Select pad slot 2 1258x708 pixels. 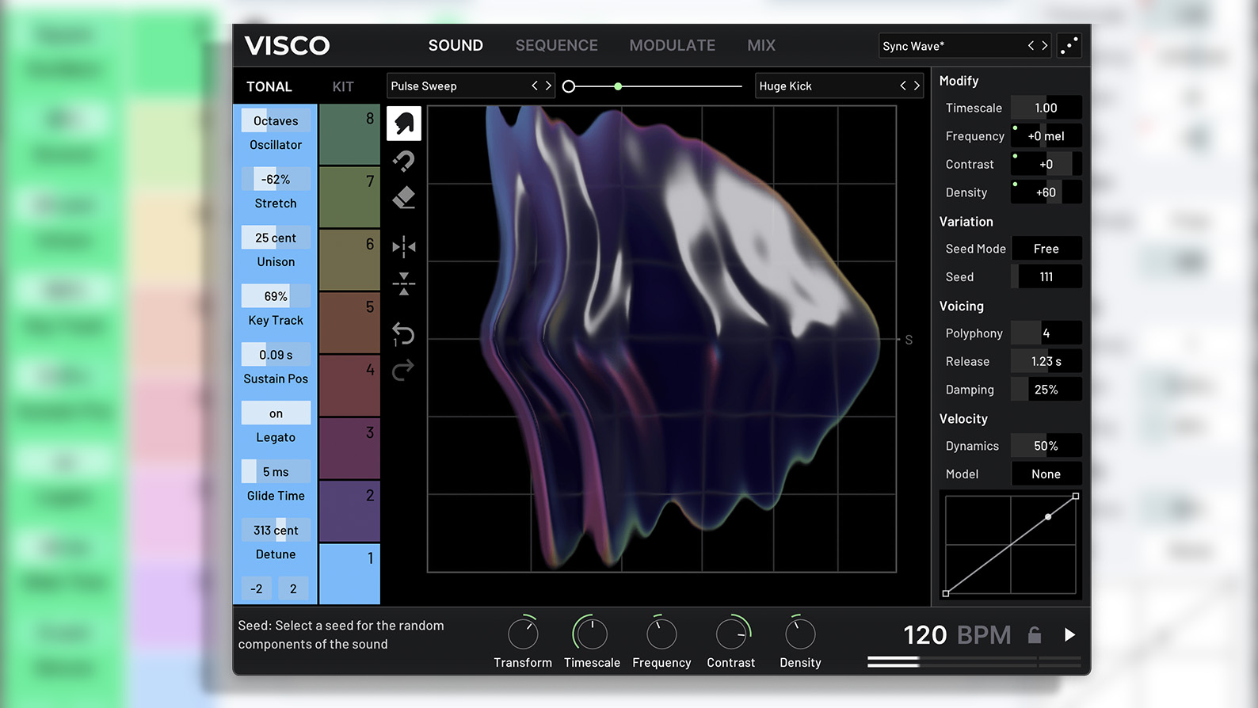point(349,511)
